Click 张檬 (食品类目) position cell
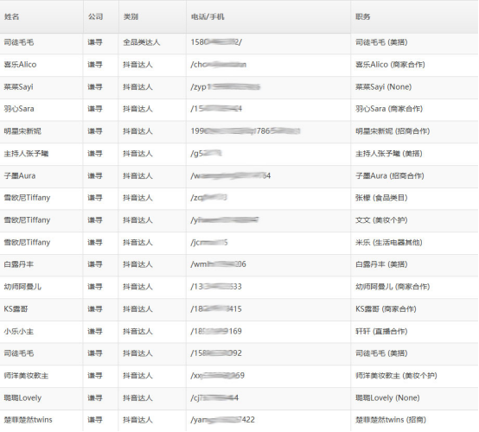479x432 pixels. pyautogui.click(x=381, y=198)
